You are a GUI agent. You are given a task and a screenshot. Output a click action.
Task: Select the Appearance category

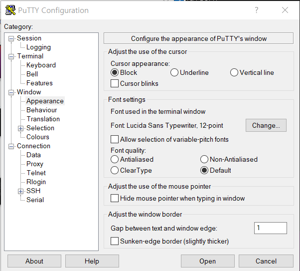tap(45, 101)
